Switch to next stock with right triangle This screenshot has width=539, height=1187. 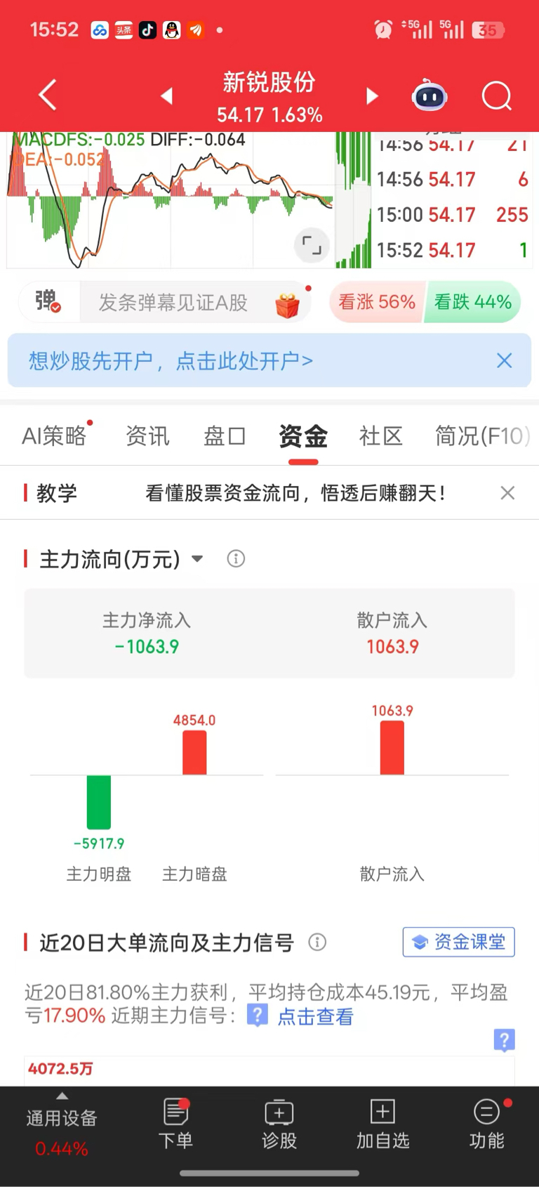372,96
